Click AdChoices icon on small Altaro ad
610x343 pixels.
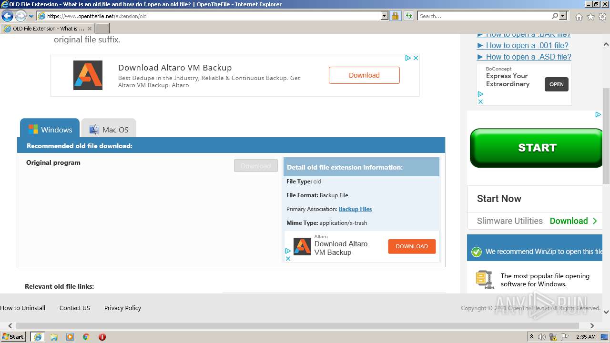(288, 251)
